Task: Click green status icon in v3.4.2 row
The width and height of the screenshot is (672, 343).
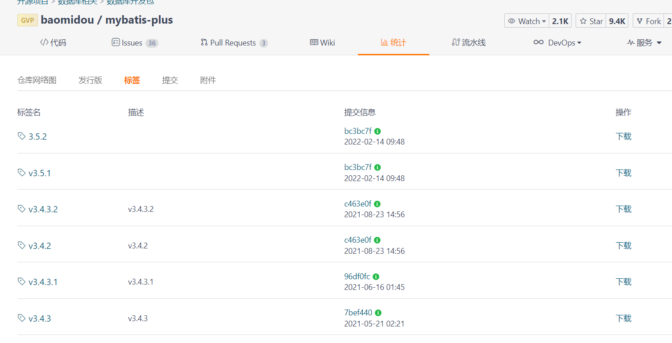Action: click(377, 240)
